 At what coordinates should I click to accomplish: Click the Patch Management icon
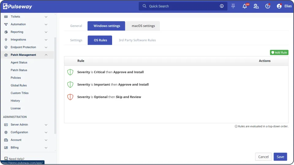(x=6, y=55)
